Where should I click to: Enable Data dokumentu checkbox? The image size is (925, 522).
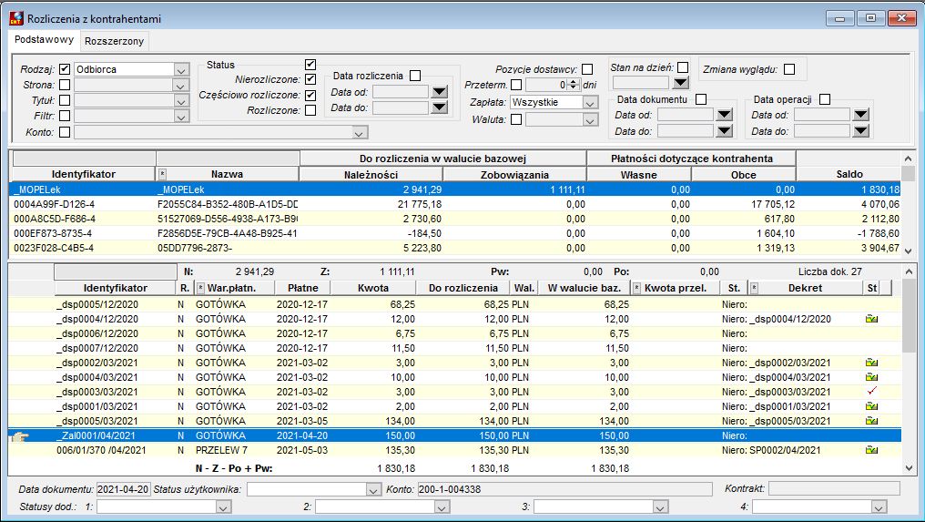pos(701,99)
